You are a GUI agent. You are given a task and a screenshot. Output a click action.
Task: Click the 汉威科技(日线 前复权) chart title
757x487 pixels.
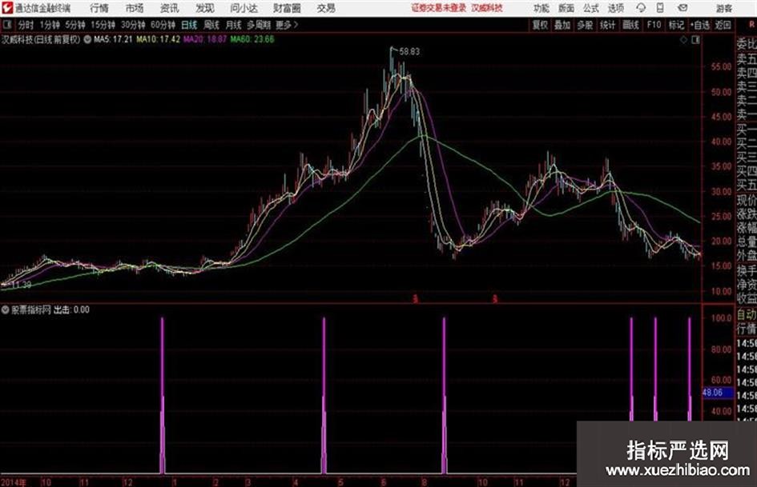pos(41,39)
